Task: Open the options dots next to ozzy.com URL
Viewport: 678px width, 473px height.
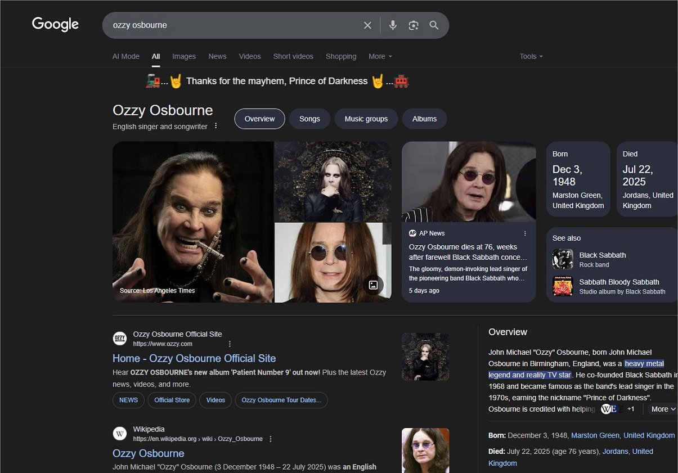Action: click(230, 344)
